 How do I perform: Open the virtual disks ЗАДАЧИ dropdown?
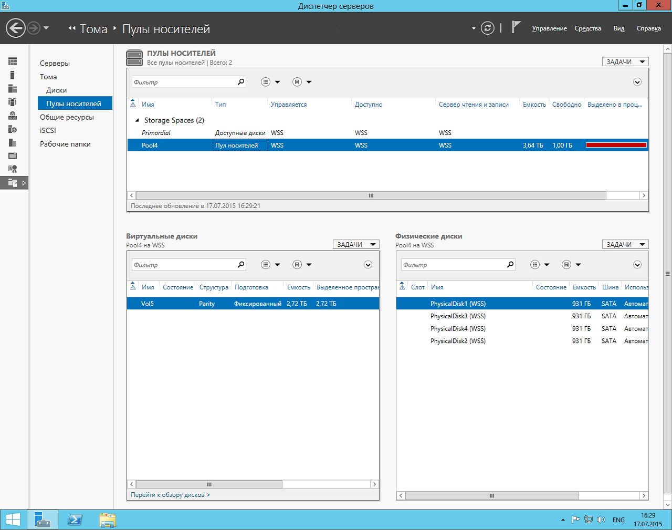[x=355, y=245]
